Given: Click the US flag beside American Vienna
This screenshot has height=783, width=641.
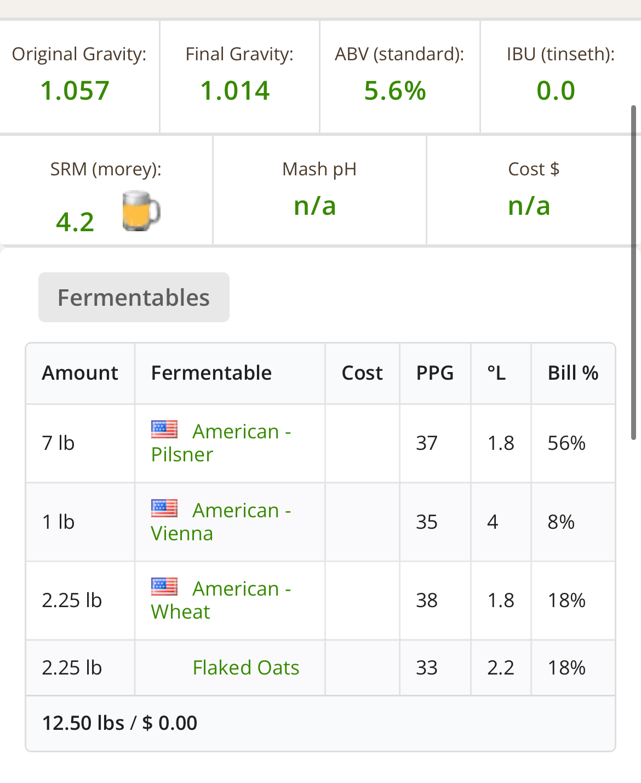Looking at the screenshot, I should pyautogui.click(x=164, y=508).
